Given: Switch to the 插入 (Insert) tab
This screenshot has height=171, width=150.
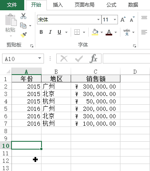Looking at the screenshot, I should click(x=58, y=5).
